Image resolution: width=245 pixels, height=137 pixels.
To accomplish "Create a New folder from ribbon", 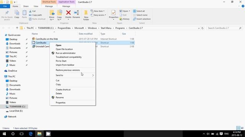I will 86,15.
